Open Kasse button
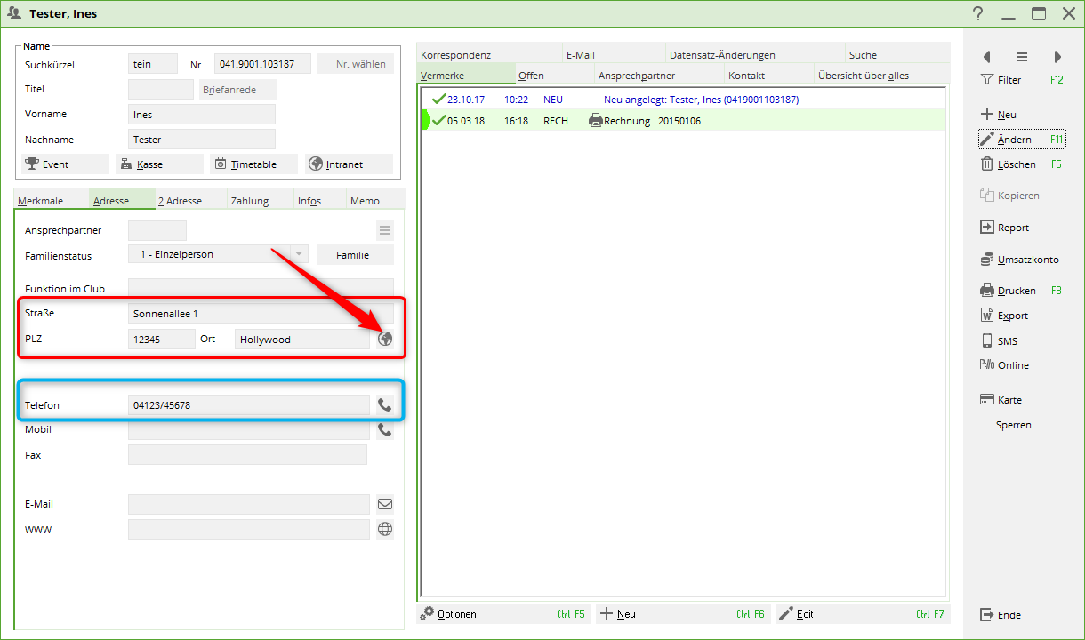Image resolution: width=1085 pixels, height=640 pixels. (x=160, y=164)
